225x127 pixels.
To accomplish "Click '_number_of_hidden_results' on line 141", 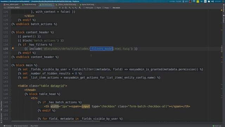I will 50,73.
